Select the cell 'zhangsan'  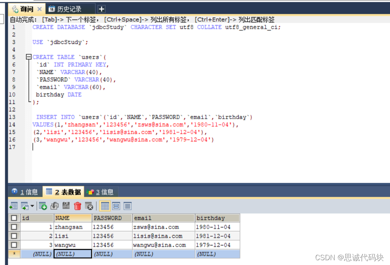73,227
